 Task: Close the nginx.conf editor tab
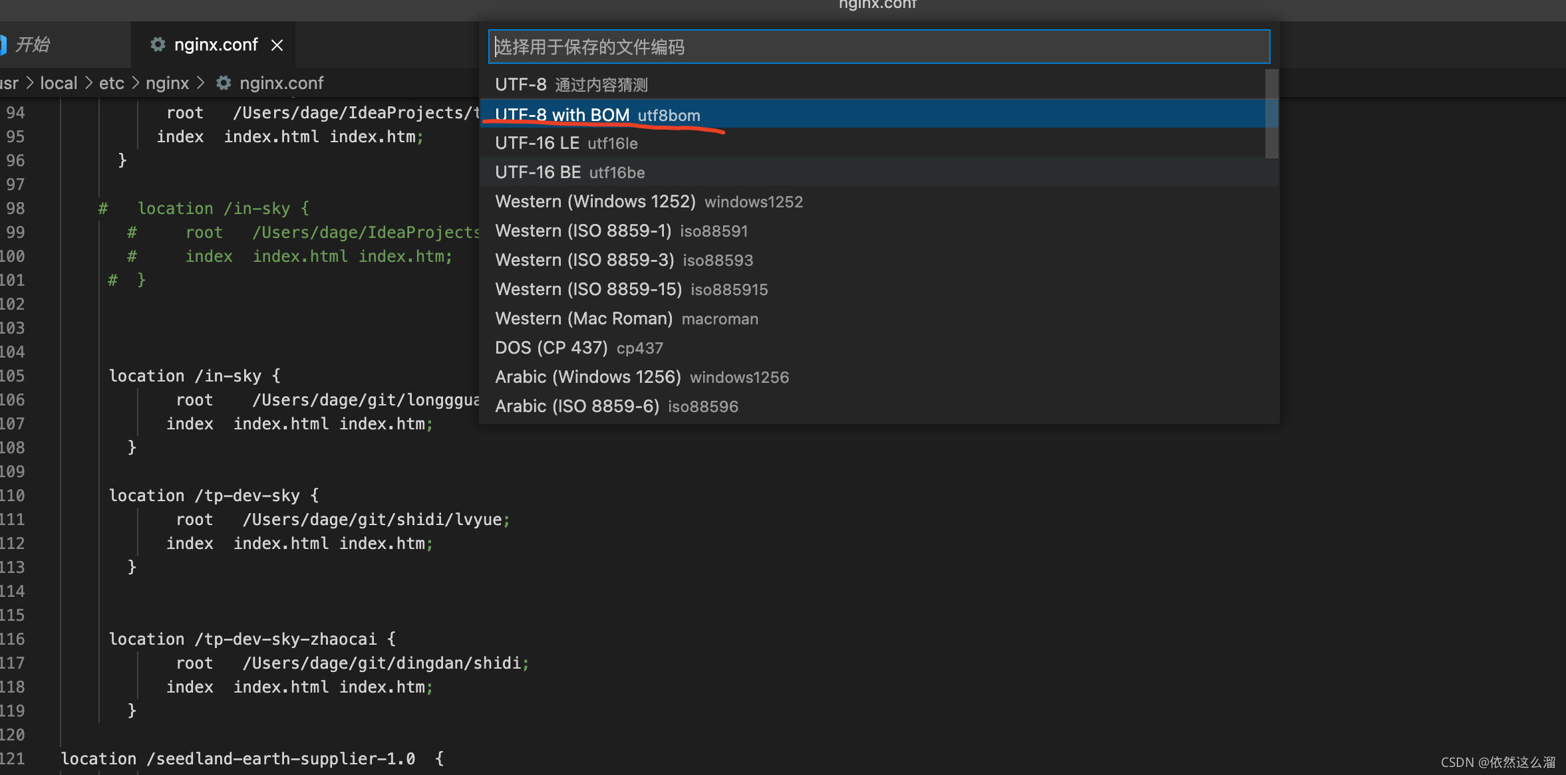[x=277, y=45]
